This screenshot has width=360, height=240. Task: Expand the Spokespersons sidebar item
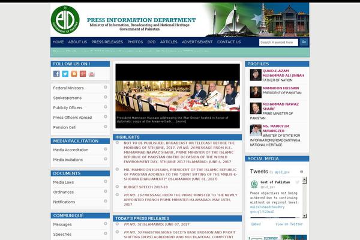[x=106, y=97]
